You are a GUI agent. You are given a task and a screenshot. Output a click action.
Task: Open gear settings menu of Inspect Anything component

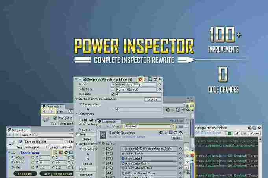(x=160, y=79)
